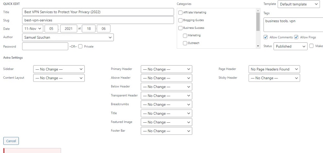Mark the post as Private

coord(80,46)
